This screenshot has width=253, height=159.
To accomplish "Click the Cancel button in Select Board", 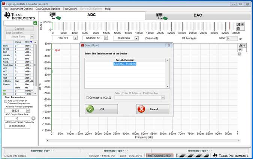I will [x=153, y=109].
